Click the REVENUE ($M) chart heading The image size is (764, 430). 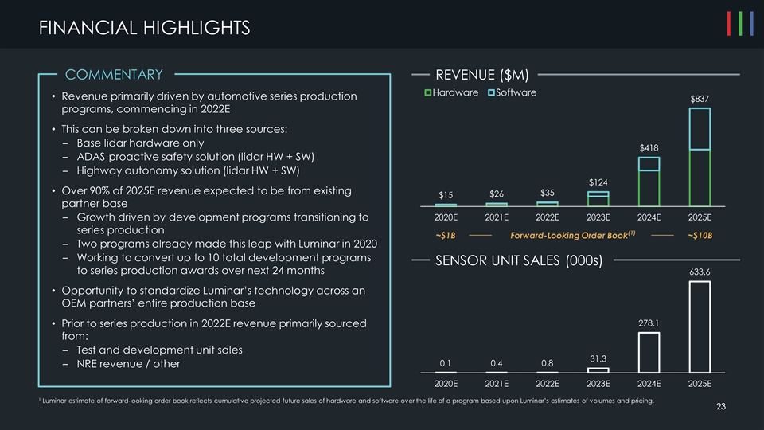point(482,75)
